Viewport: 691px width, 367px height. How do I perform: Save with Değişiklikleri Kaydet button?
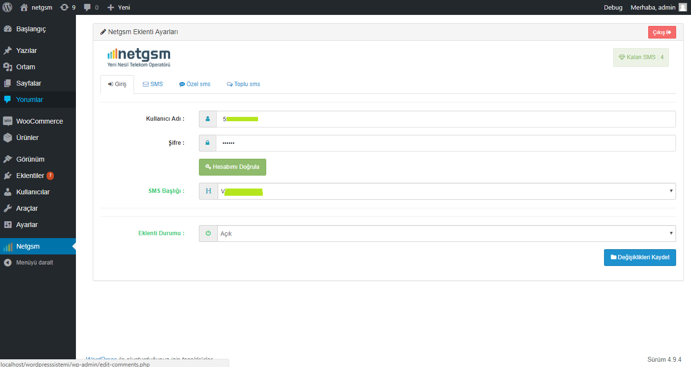click(640, 257)
